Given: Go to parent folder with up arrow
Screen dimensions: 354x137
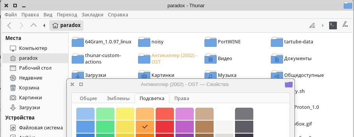Looking at the screenshot, I should (34, 25).
